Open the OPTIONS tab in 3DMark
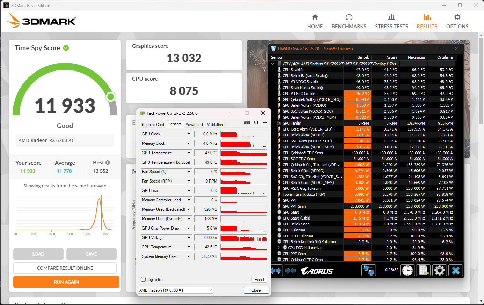Viewport: 484px width, 305px height. pyautogui.click(x=457, y=22)
